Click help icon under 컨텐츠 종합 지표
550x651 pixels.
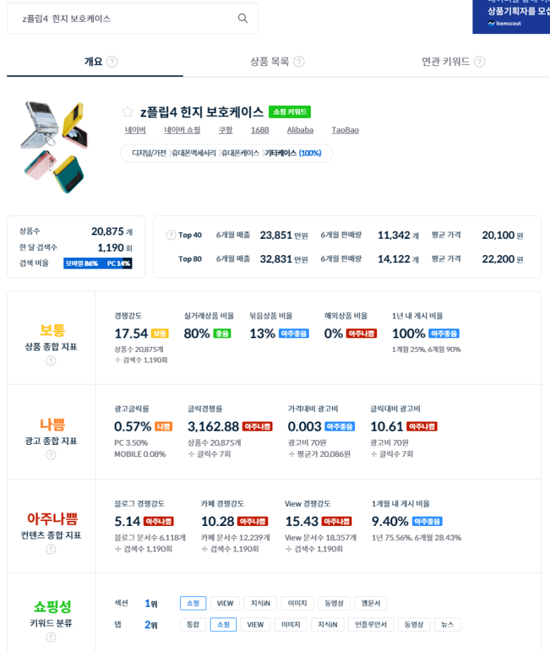51,549
